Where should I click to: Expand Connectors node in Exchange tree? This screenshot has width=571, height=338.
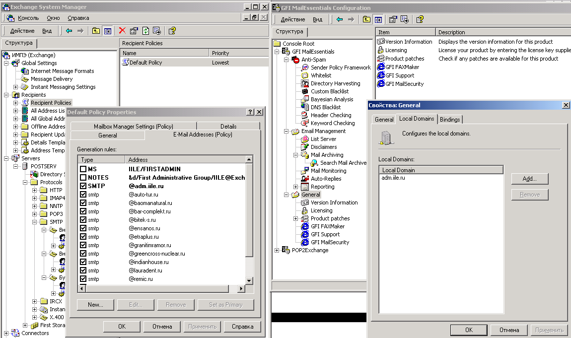pos(6,333)
